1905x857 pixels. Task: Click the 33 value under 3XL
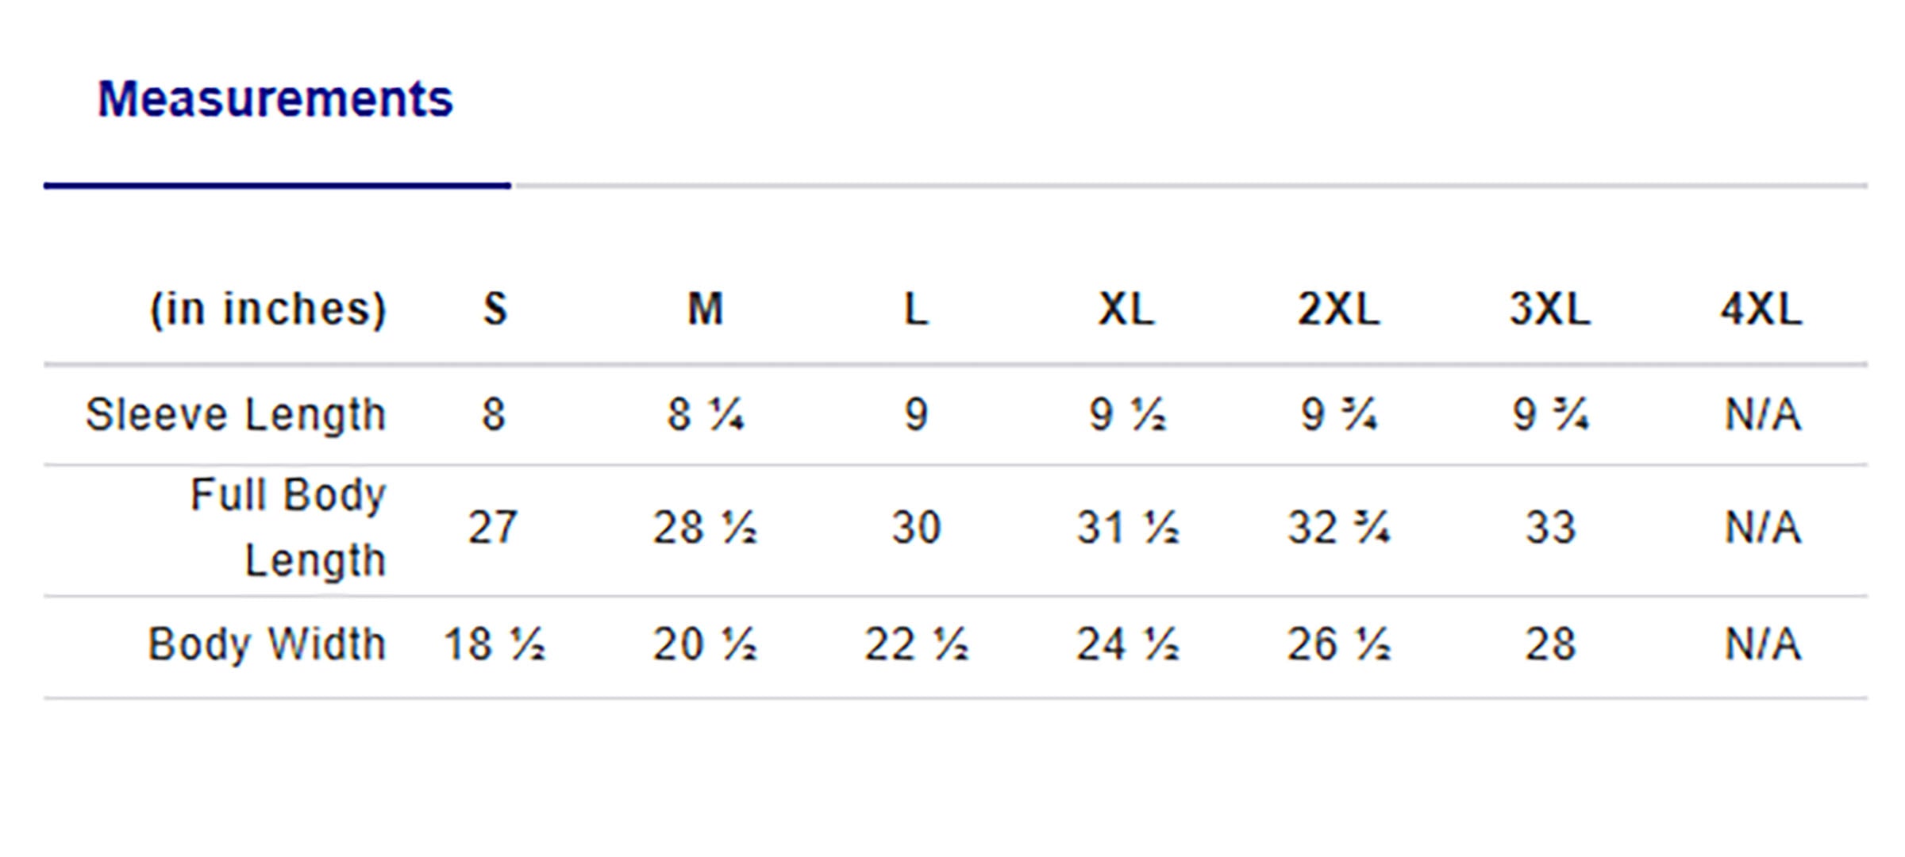(1549, 528)
